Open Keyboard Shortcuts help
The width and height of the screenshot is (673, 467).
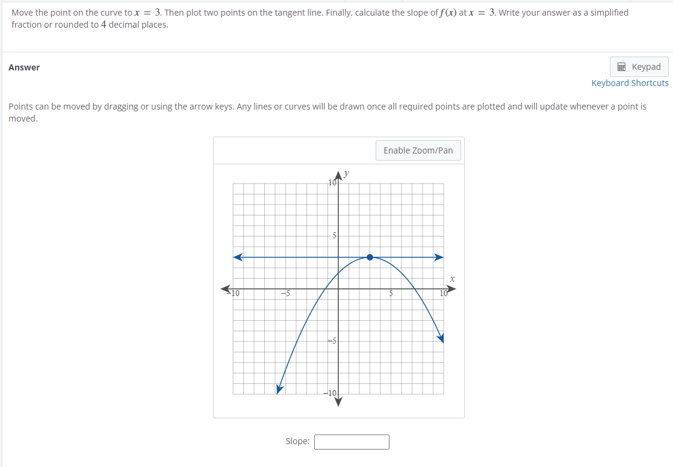coord(630,82)
